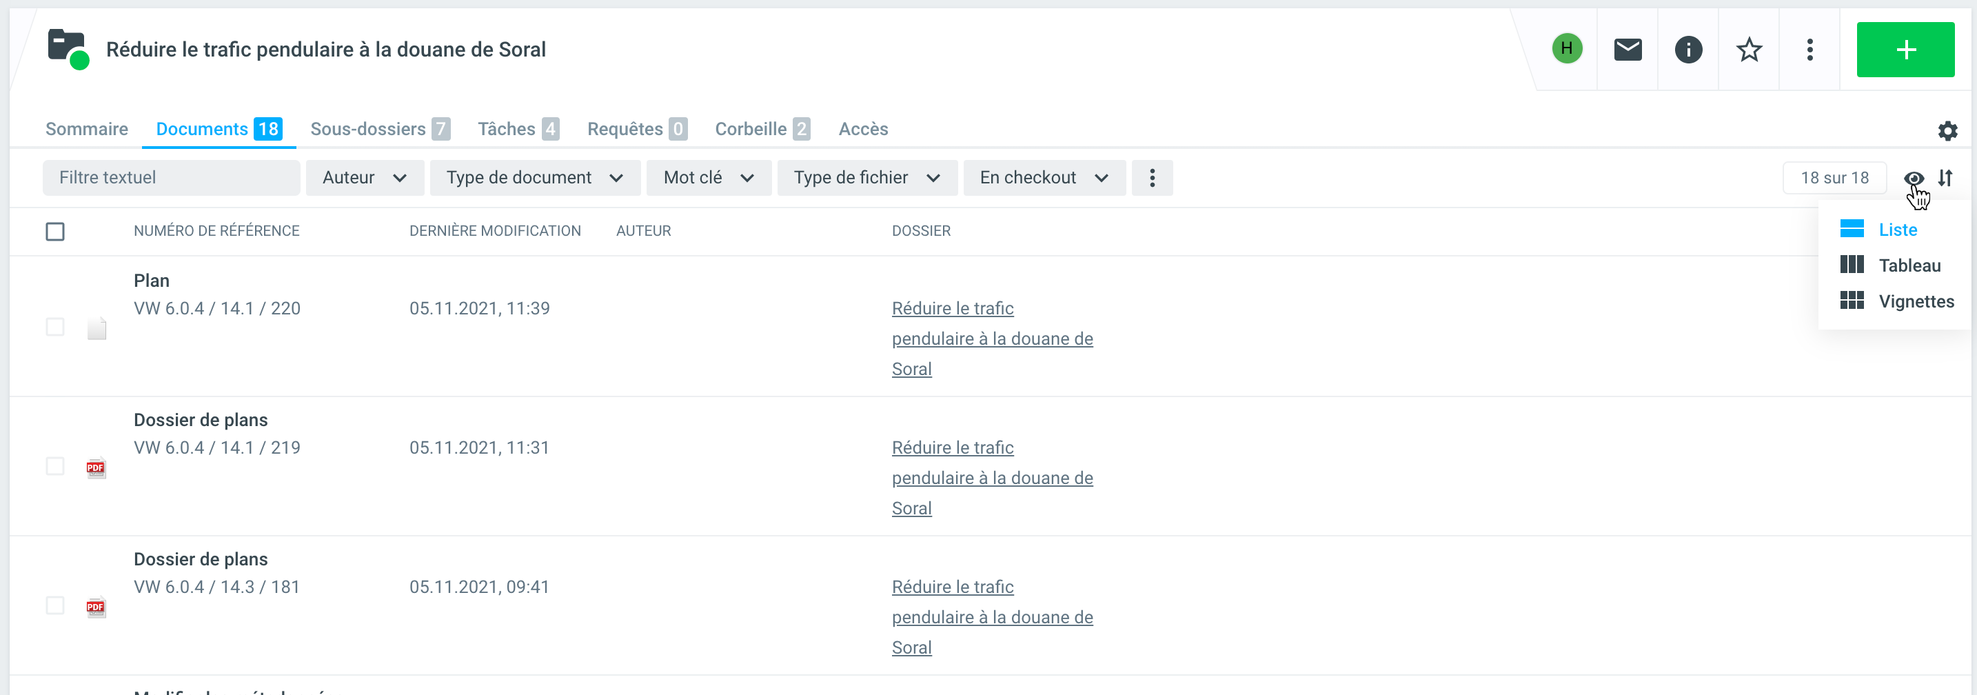This screenshot has height=695, width=1977.
Task: Expand the Auteur filter dropdown
Action: (x=365, y=178)
